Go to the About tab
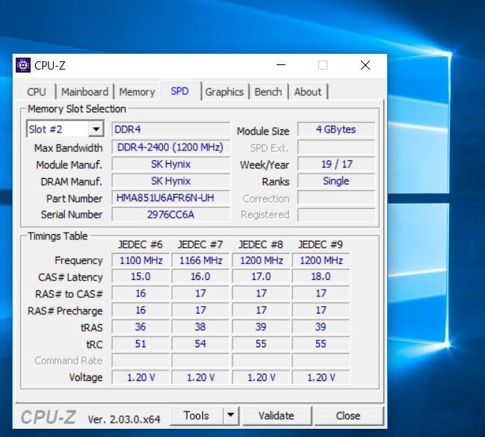The height and width of the screenshot is (437, 485). [307, 92]
